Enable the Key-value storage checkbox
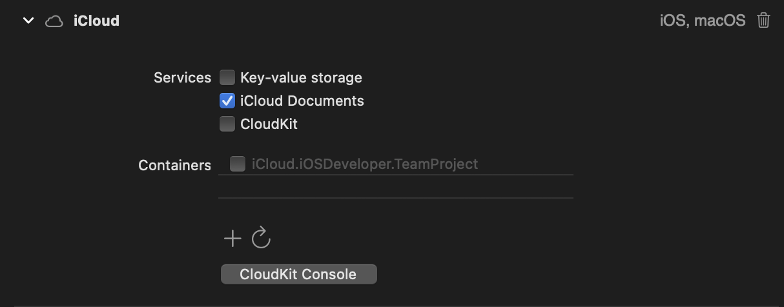784x307 pixels. (227, 78)
